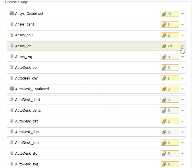Viewport: 193px width, 168px height.
Task: Select the Ansys_den1 license name
Action: pyautogui.click(x=25, y=24)
